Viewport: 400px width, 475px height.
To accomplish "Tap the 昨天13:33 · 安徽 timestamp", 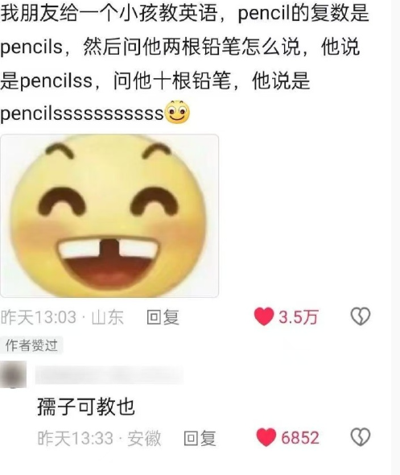I will 99,438.
